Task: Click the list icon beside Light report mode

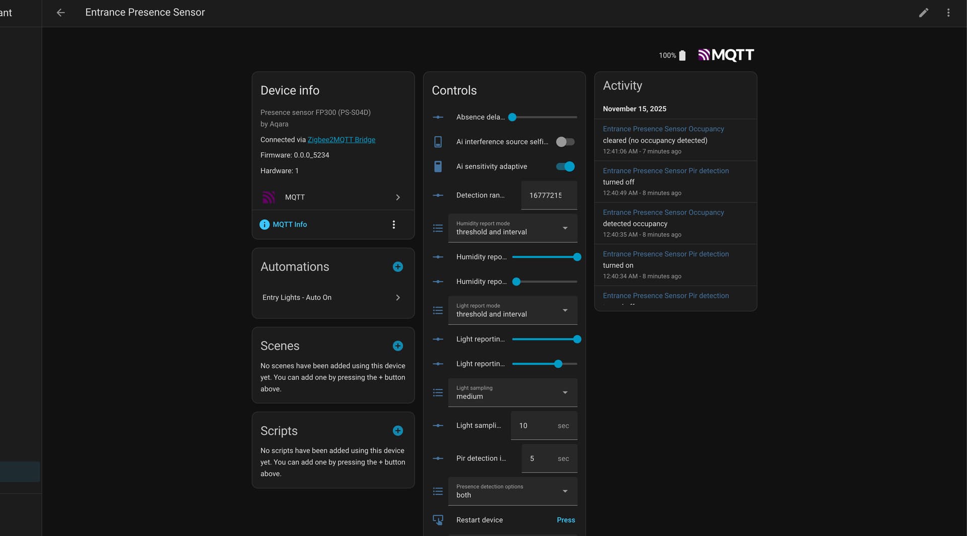Action: (438, 310)
